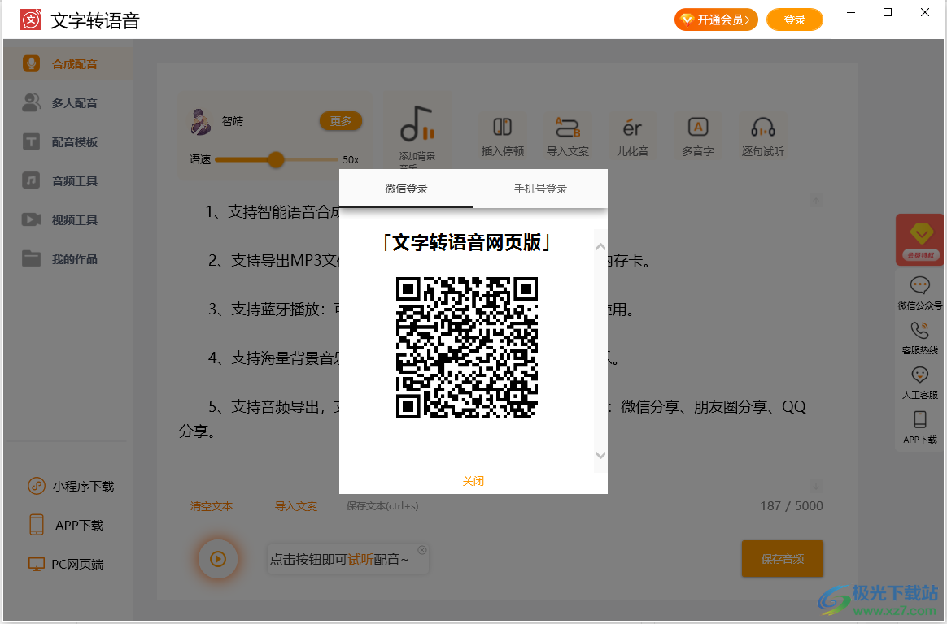
Task: Click the text area scroll-up arrow
Action: click(x=816, y=201)
